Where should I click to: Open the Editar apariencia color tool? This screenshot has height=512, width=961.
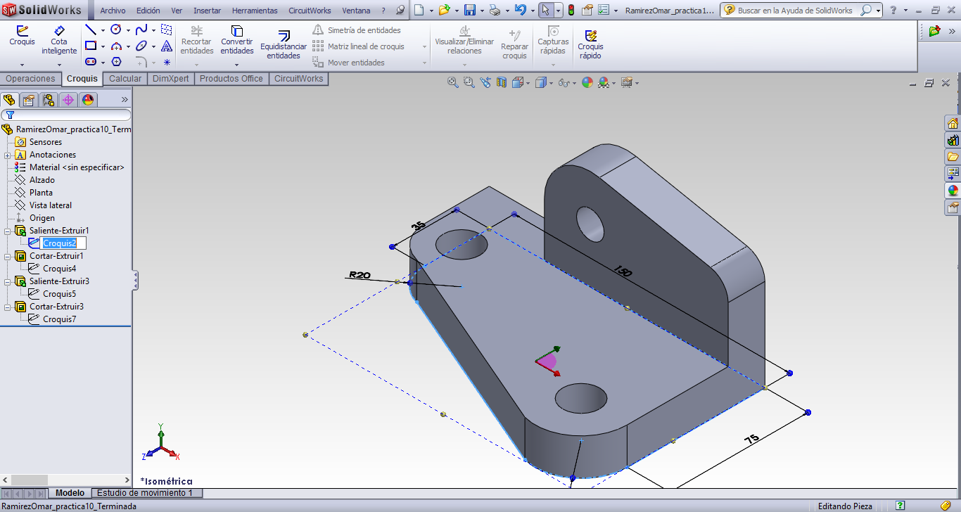(x=588, y=82)
